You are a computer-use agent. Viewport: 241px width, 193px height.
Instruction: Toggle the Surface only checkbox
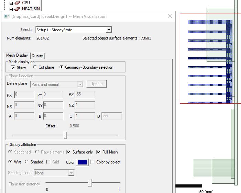click(x=69, y=152)
